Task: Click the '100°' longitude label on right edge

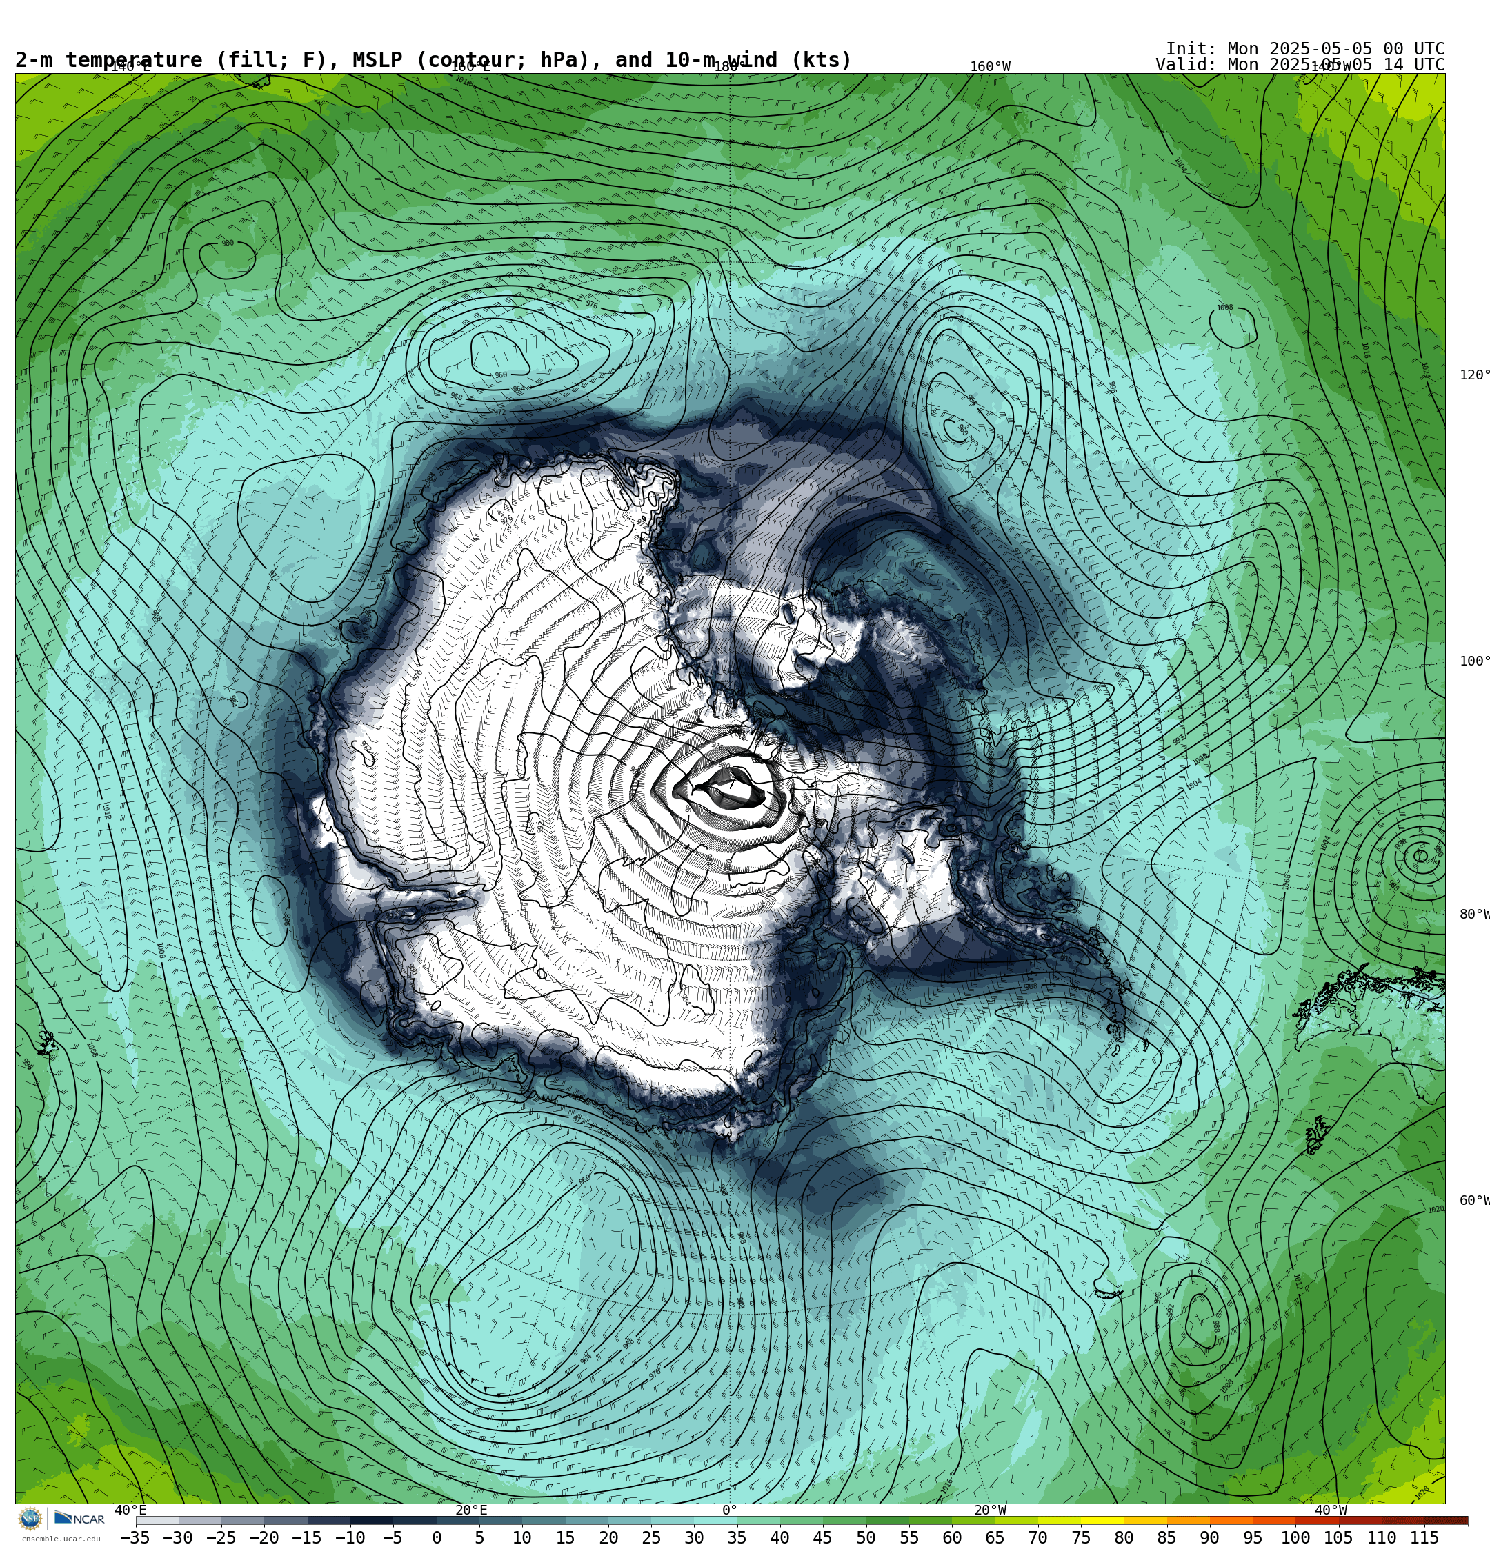Action: tap(1474, 661)
